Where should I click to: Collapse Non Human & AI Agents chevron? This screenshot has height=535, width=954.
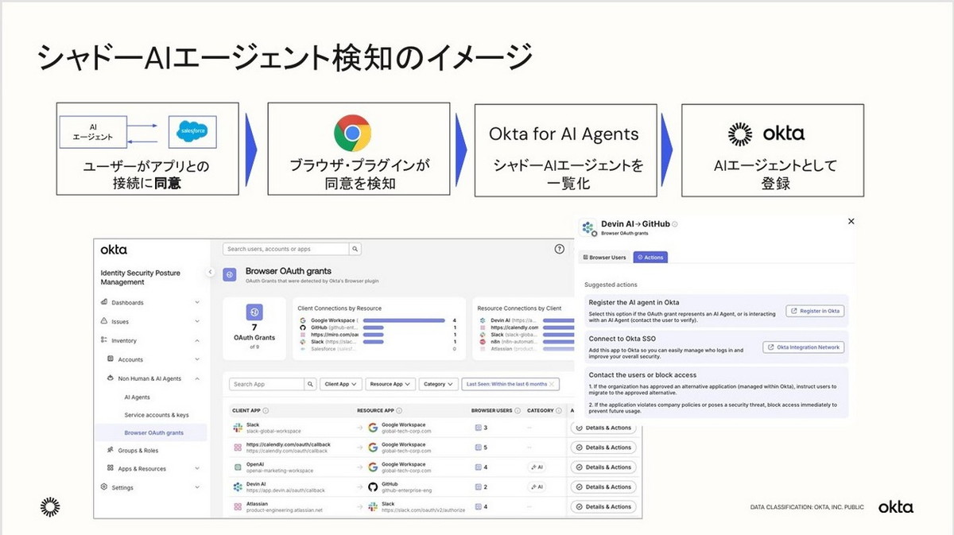coord(197,378)
